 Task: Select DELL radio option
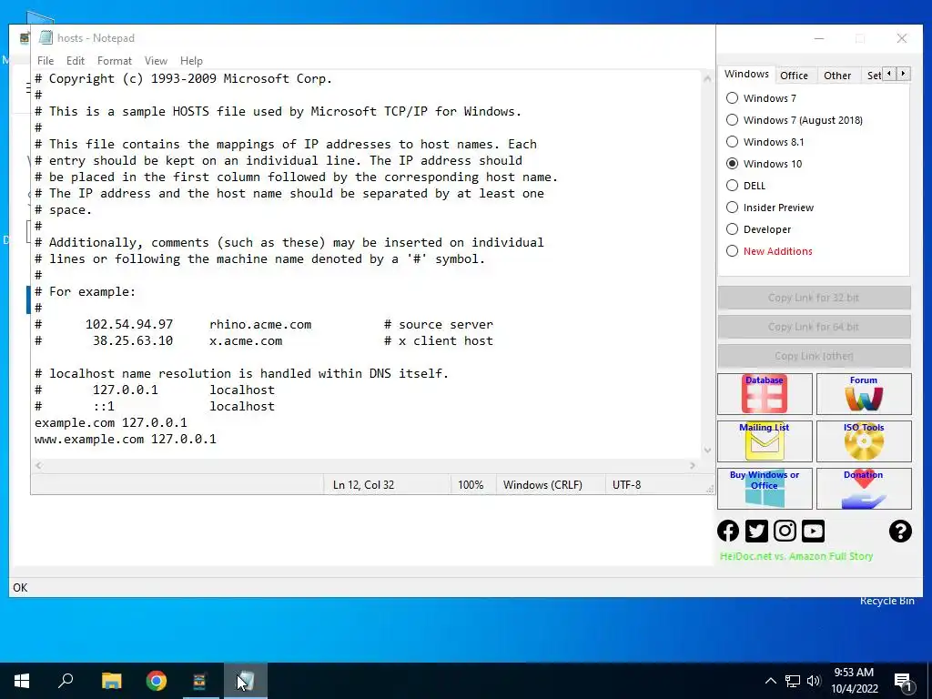pyautogui.click(x=733, y=186)
